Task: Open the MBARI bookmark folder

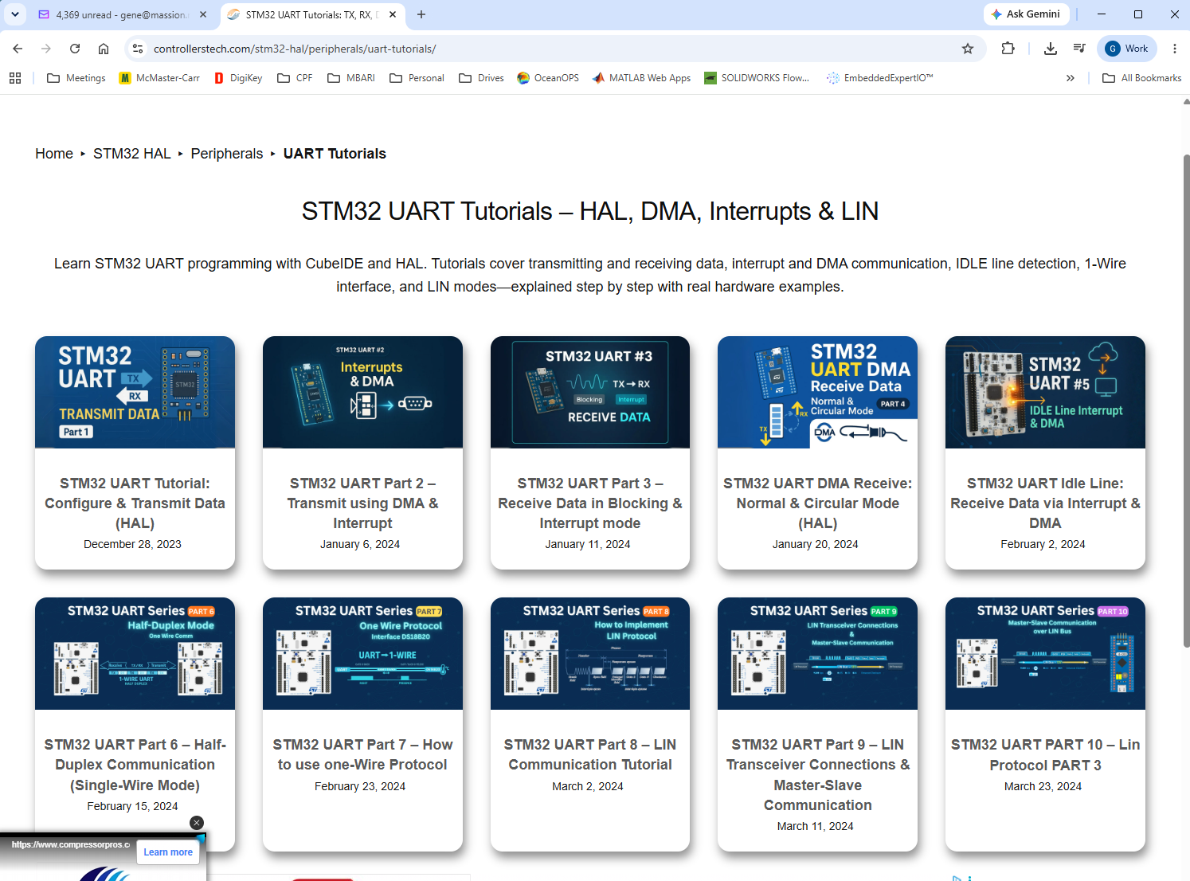Action: coord(351,78)
